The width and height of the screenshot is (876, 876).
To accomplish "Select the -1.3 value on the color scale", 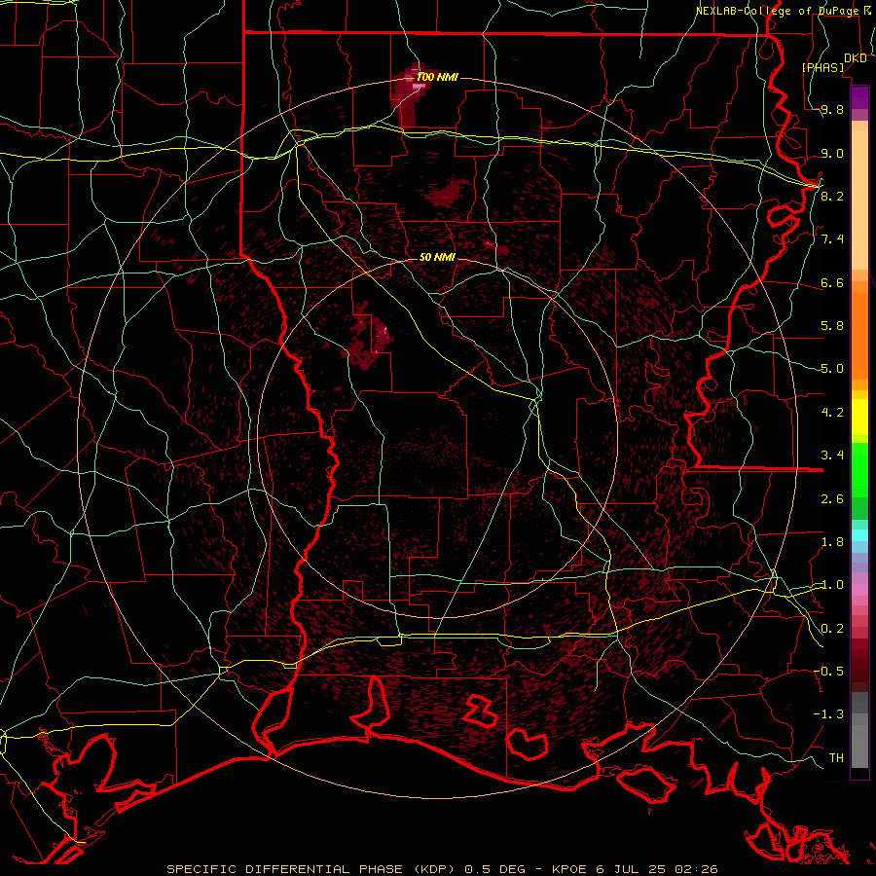I will pyautogui.click(x=828, y=714).
